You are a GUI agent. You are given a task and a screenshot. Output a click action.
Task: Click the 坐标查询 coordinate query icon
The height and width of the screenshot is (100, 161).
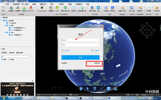tap(106, 8)
